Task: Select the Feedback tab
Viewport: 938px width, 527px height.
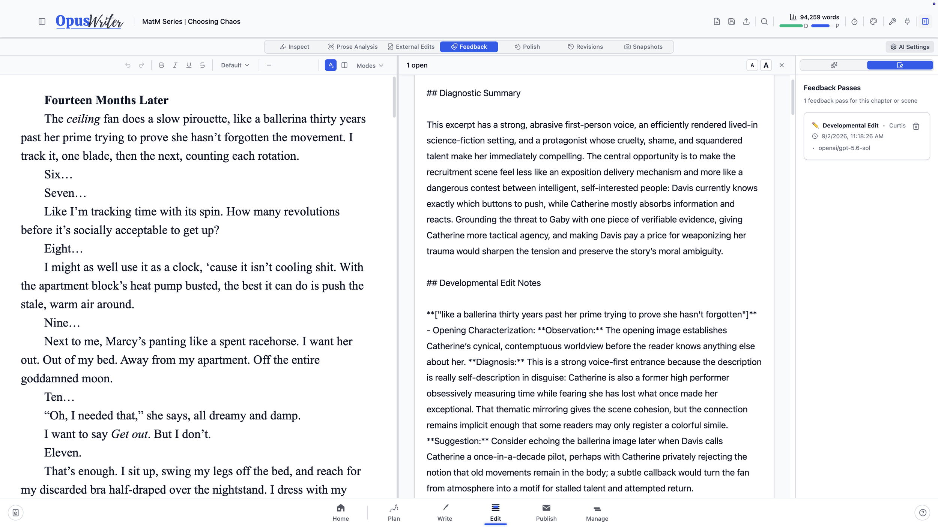Action: pos(469,47)
